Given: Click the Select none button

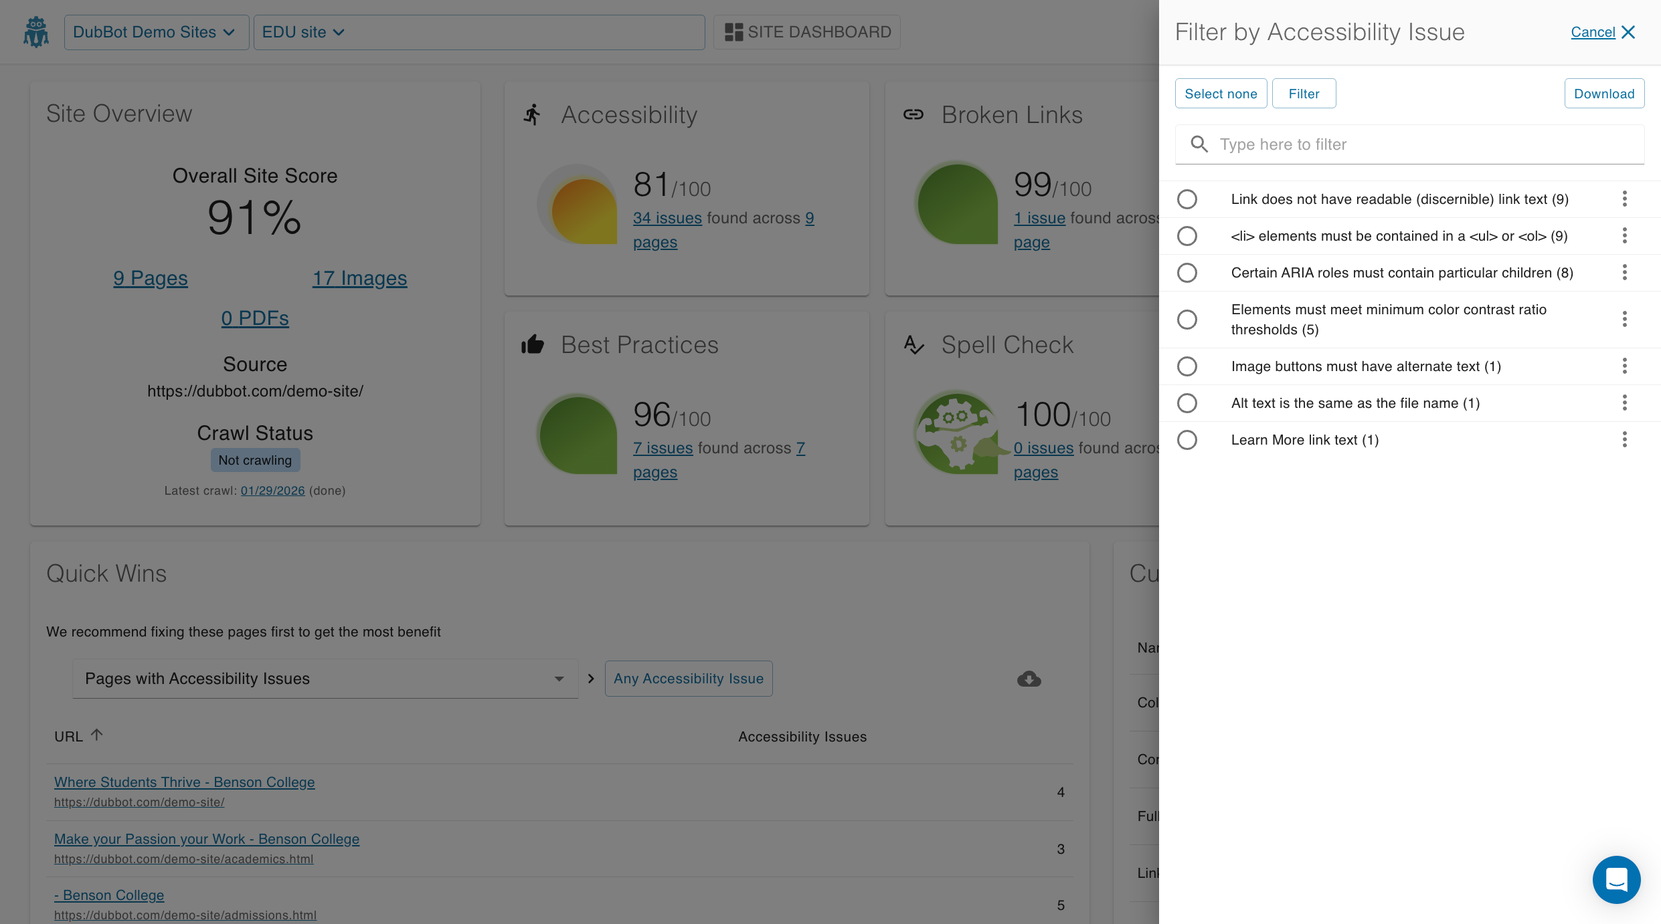Looking at the screenshot, I should pyautogui.click(x=1221, y=94).
